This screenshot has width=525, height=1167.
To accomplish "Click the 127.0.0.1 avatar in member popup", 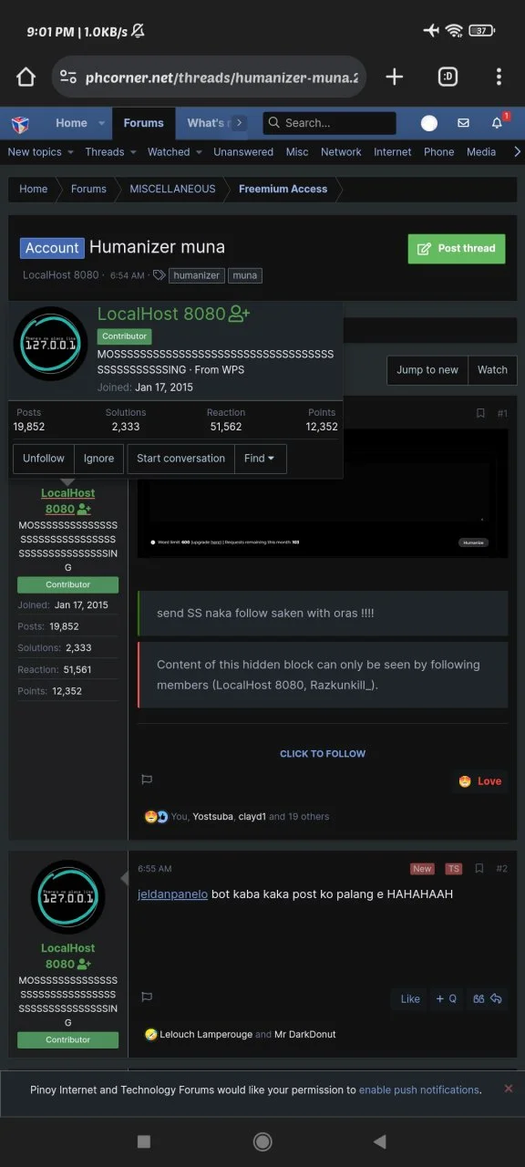I will click(50, 344).
